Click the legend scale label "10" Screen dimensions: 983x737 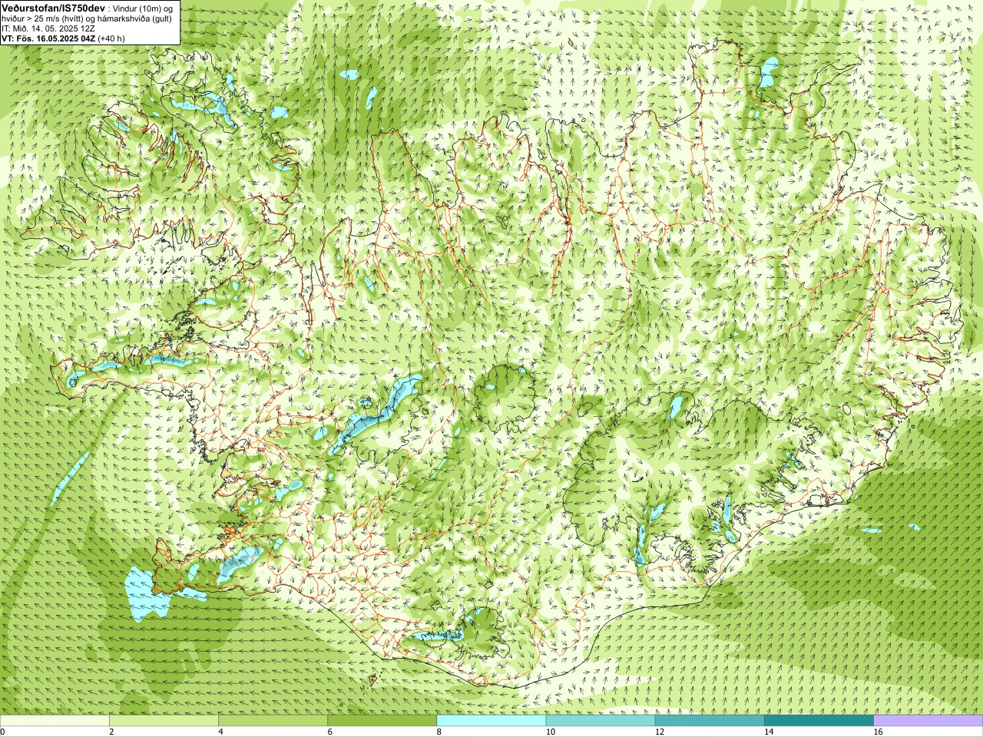[x=550, y=732]
